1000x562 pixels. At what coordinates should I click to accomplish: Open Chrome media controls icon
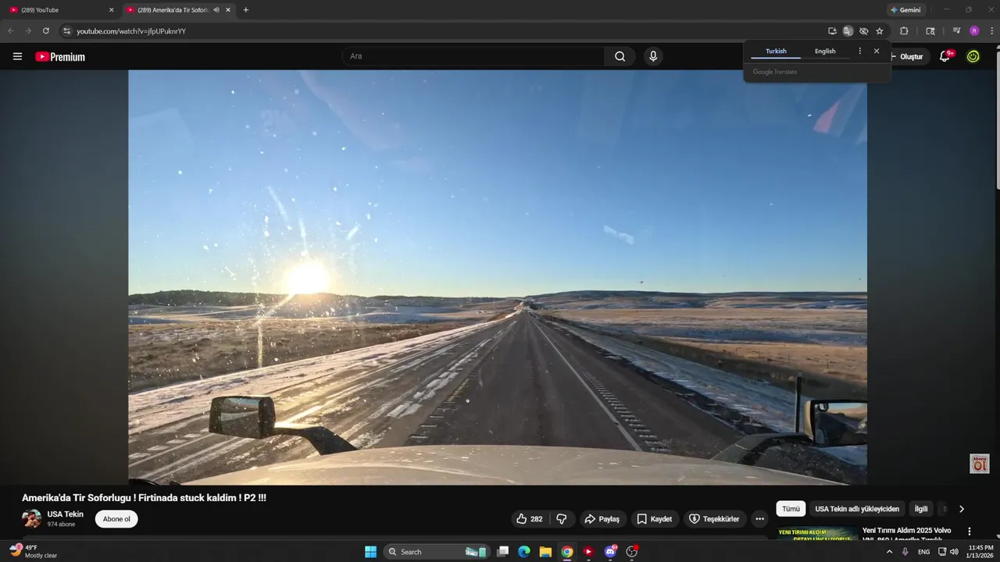[x=956, y=31]
